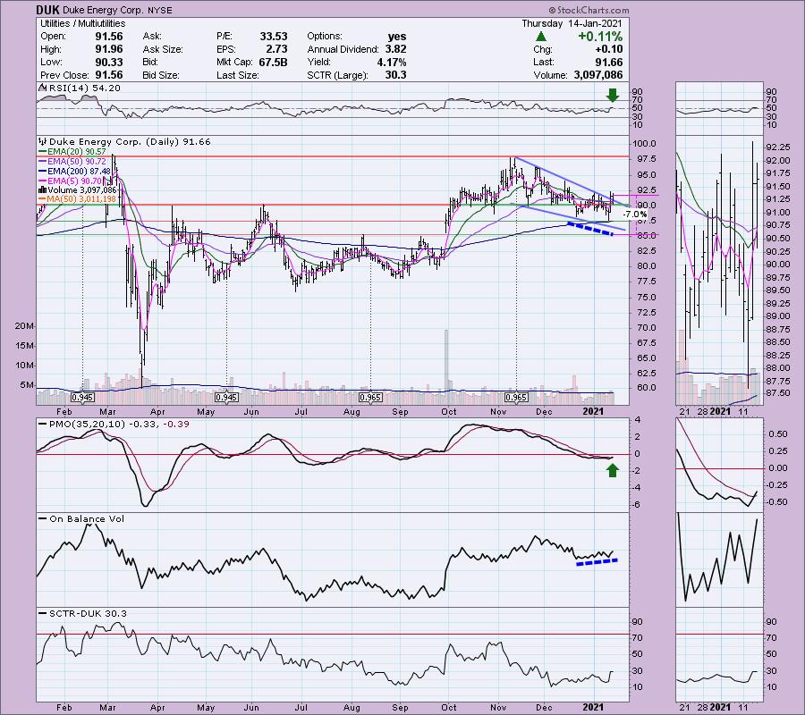Click the volume histogram icon in the legend
The width and height of the screenshot is (805, 715).
point(43,190)
